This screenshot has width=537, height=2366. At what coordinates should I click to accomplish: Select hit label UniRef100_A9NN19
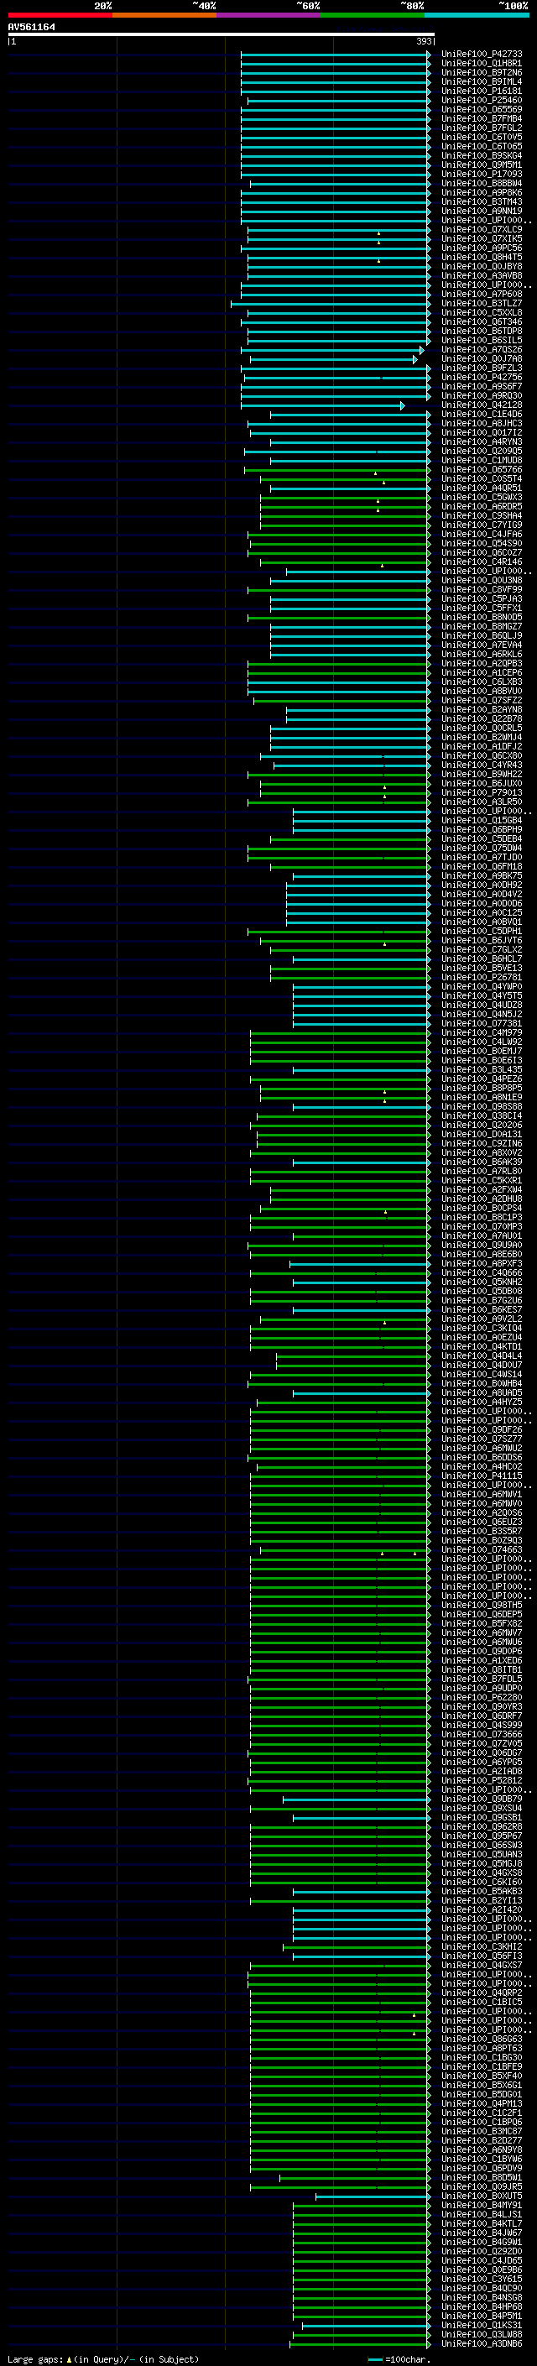(x=481, y=212)
